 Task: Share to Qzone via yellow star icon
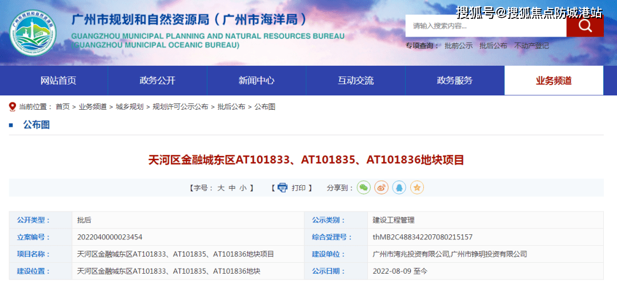click(x=417, y=187)
